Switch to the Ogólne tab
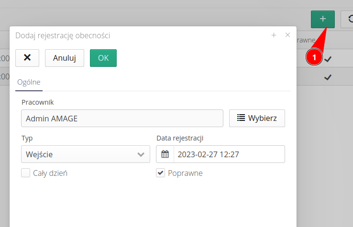353x227 pixels. point(29,82)
